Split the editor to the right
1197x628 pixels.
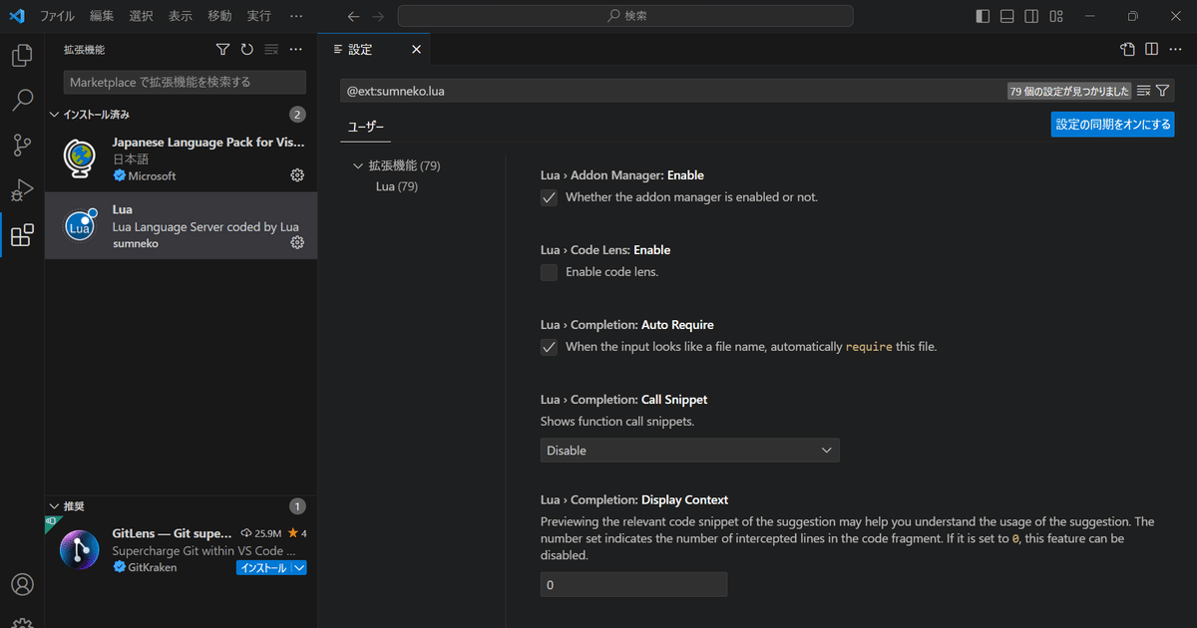tap(1151, 49)
